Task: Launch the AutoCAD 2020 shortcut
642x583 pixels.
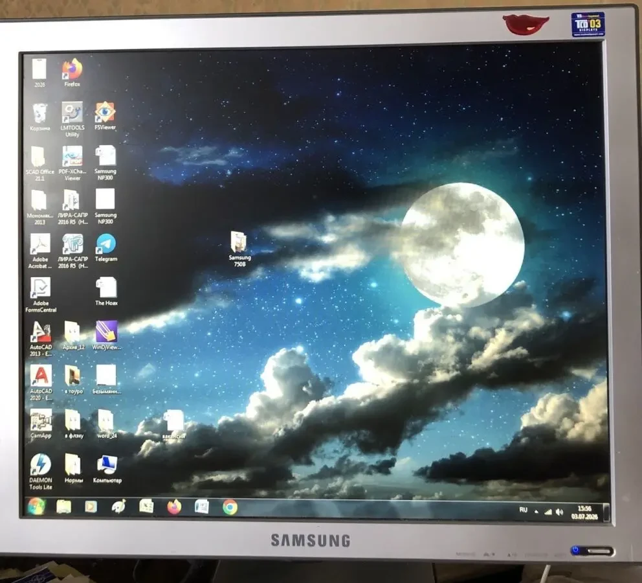Action: pyautogui.click(x=41, y=383)
